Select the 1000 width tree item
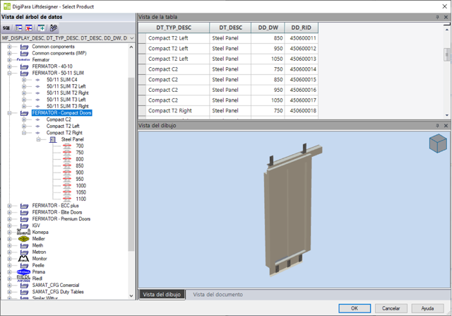Screen dimensions: 452x316 point(81,186)
